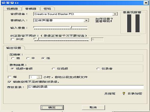Enable the 每 hour auto-split checkbox
150x112 pixels.
(x=10, y=77)
